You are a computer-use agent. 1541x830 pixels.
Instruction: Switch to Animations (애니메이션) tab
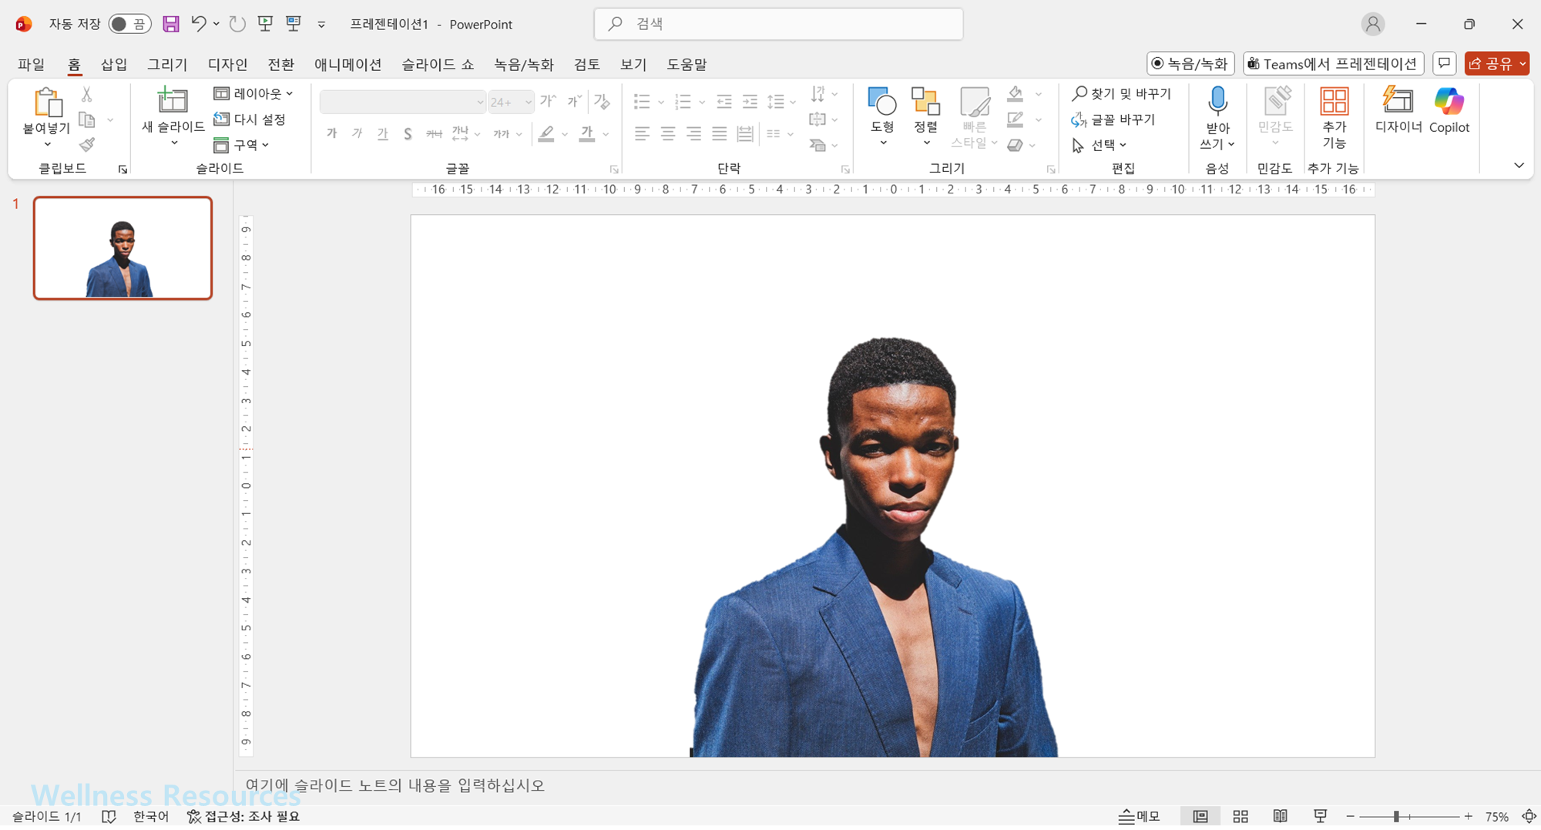347,65
